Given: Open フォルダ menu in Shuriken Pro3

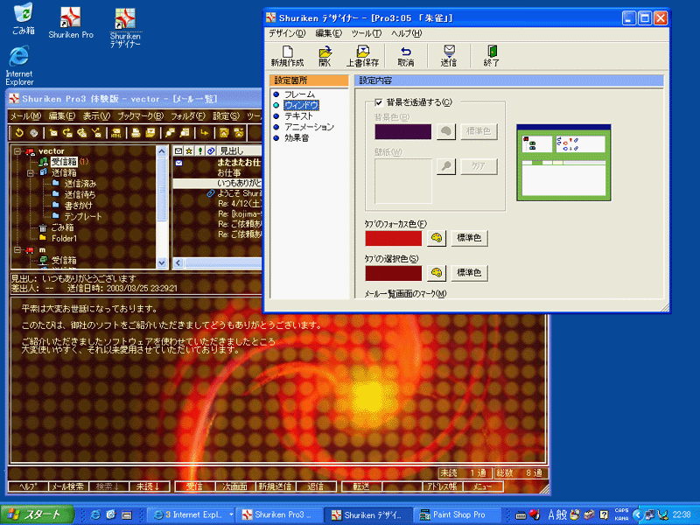Looking at the screenshot, I should [187, 116].
